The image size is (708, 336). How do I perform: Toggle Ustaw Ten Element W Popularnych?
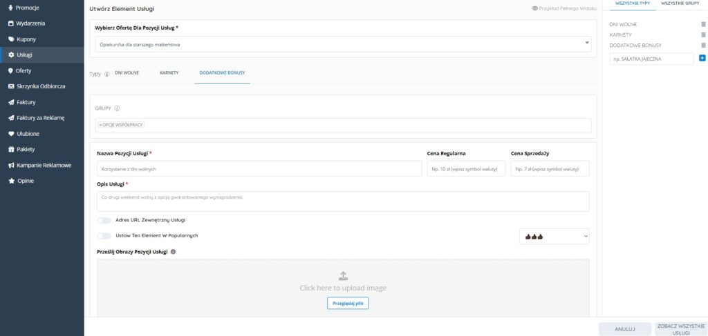coord(104,236)
